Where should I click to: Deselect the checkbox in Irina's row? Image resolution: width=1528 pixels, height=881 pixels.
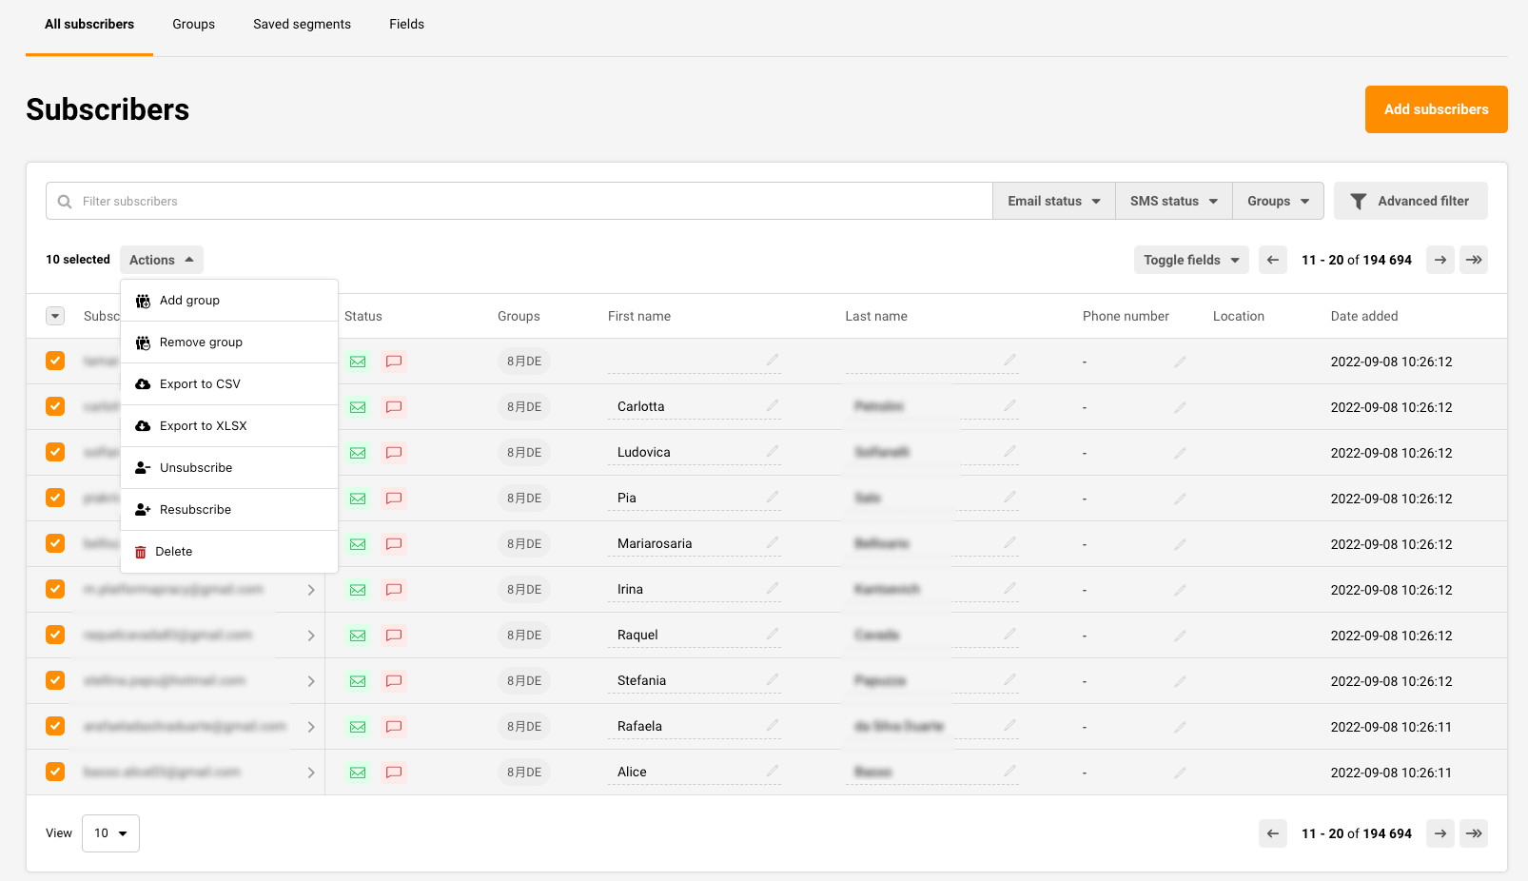[x=55, y=589]
